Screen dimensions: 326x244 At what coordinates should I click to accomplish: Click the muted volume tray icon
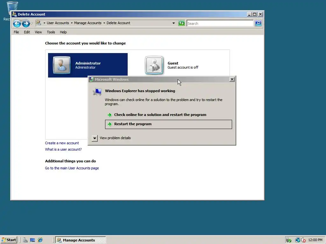(303, 240)
